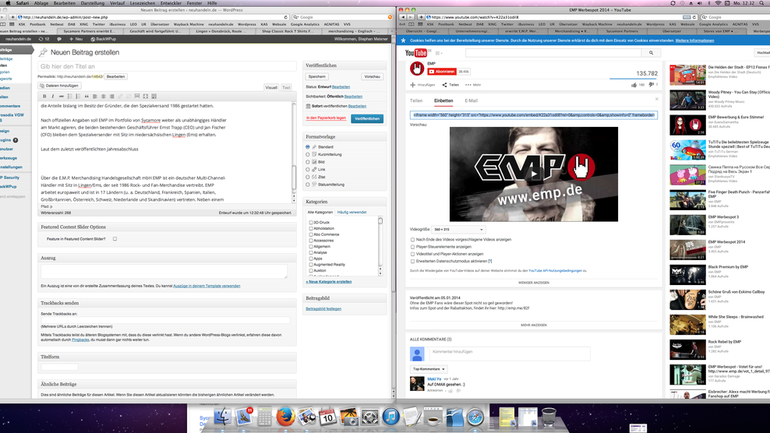Click the post title input field
Viewport: 770px width, 433px height.
(167, 66)
